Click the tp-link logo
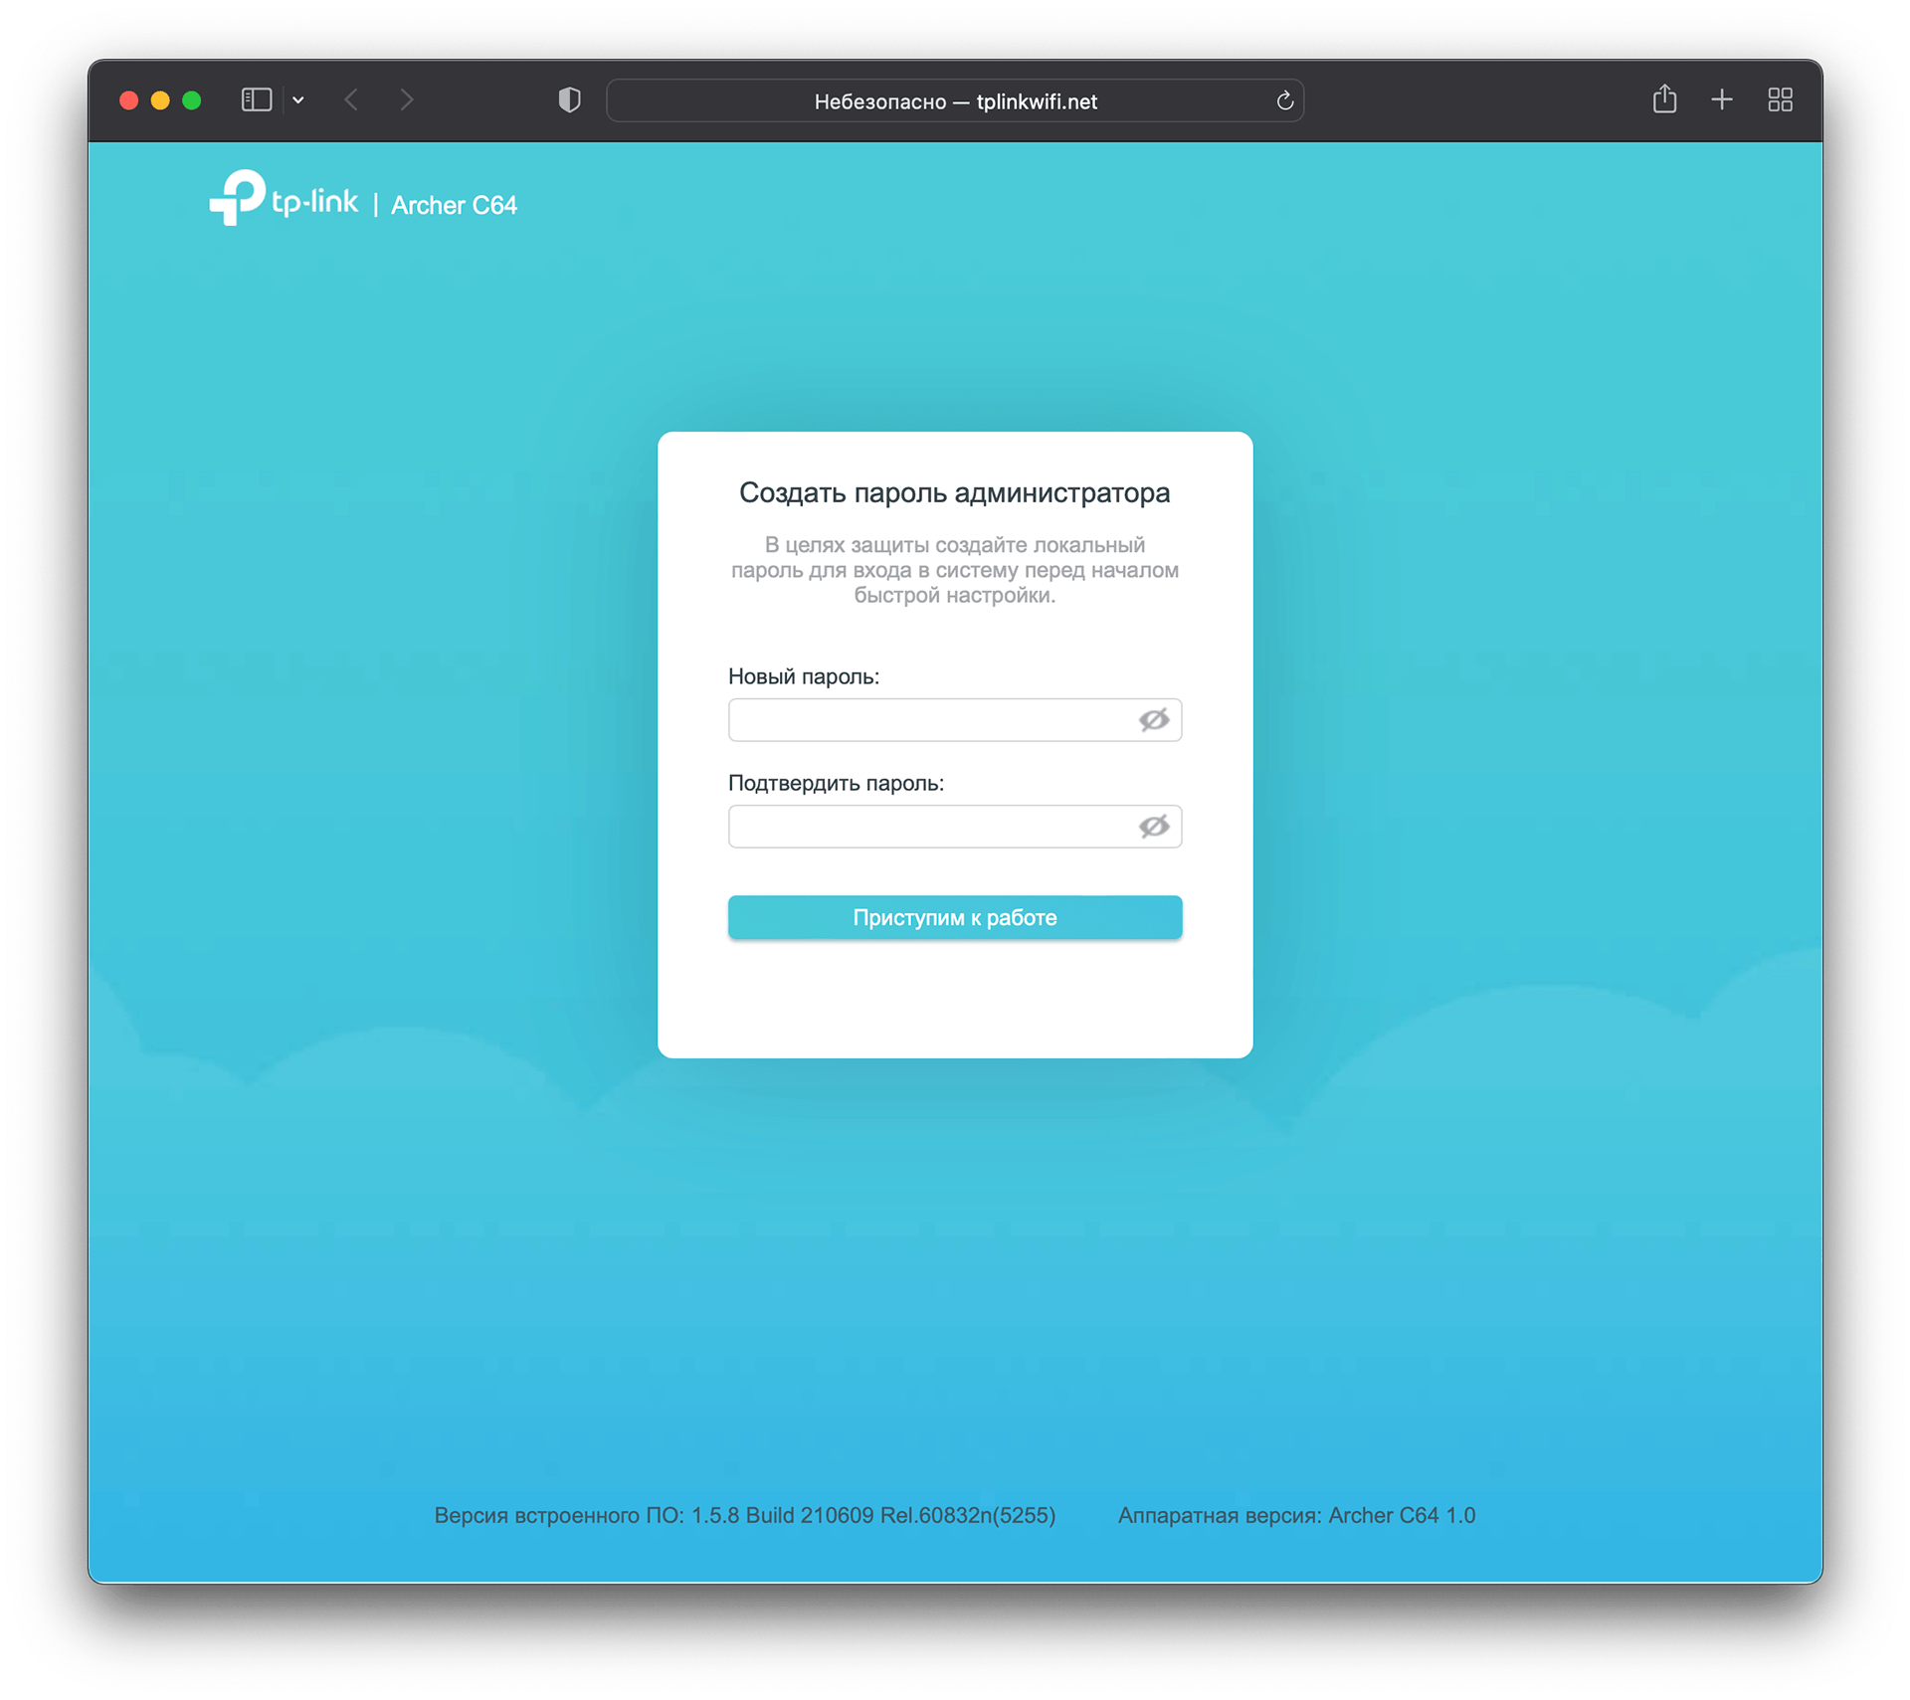1910x1700 pixels. 283,199
